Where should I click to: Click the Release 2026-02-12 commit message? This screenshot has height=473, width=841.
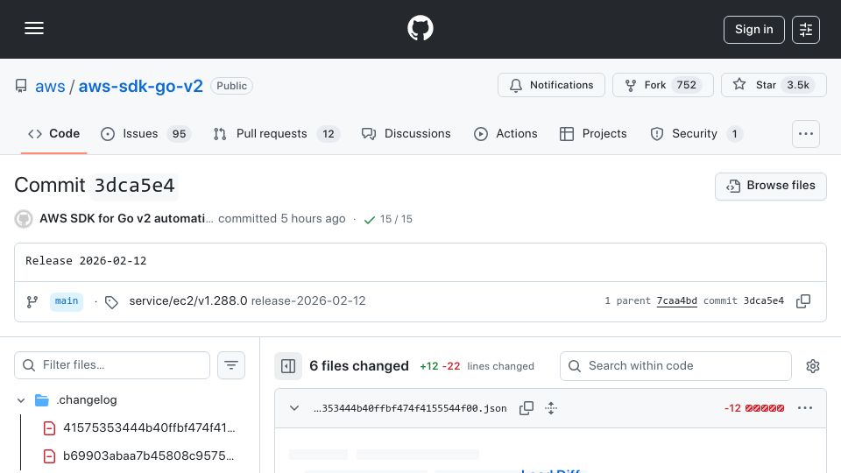coord(86,261)
